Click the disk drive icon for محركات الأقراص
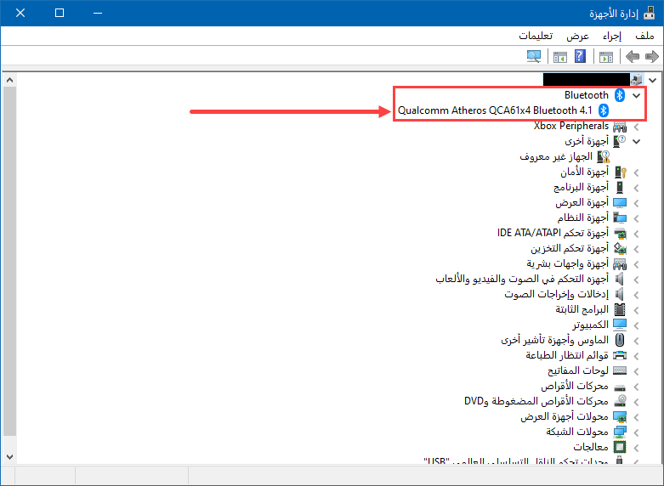This screenshot has width=664, height=486. coord(620,387)
